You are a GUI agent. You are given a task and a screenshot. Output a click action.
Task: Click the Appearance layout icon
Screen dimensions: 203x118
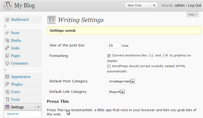point(7,77)
